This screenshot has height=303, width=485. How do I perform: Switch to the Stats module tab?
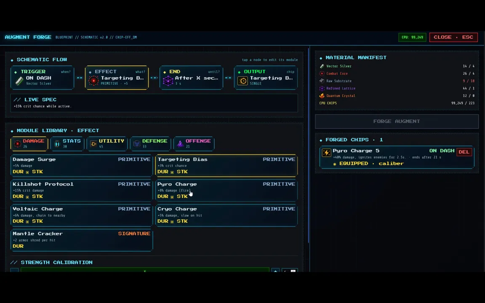click(x=67, y=144)
